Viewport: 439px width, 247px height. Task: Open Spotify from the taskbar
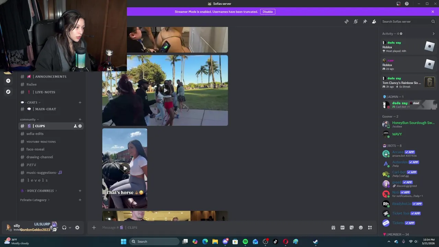[x=245, y=242]
